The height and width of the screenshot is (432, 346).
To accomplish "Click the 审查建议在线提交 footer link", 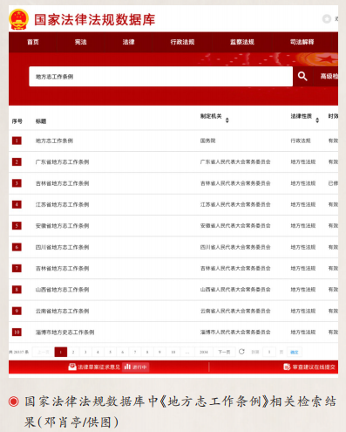I will [x=314, y=367].
